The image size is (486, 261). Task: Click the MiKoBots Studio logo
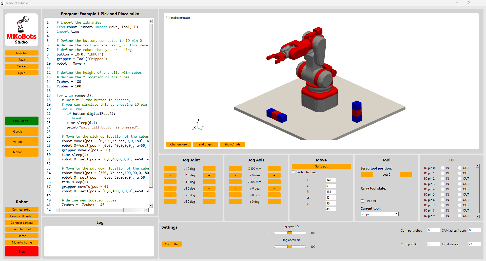click(x=22, y=30)
